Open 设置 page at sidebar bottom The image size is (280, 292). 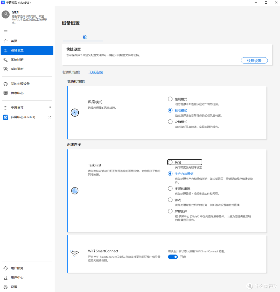pos(27,287)
